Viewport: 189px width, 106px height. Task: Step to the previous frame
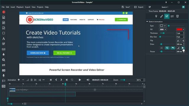pyautogui.click(x=56, y=80)
